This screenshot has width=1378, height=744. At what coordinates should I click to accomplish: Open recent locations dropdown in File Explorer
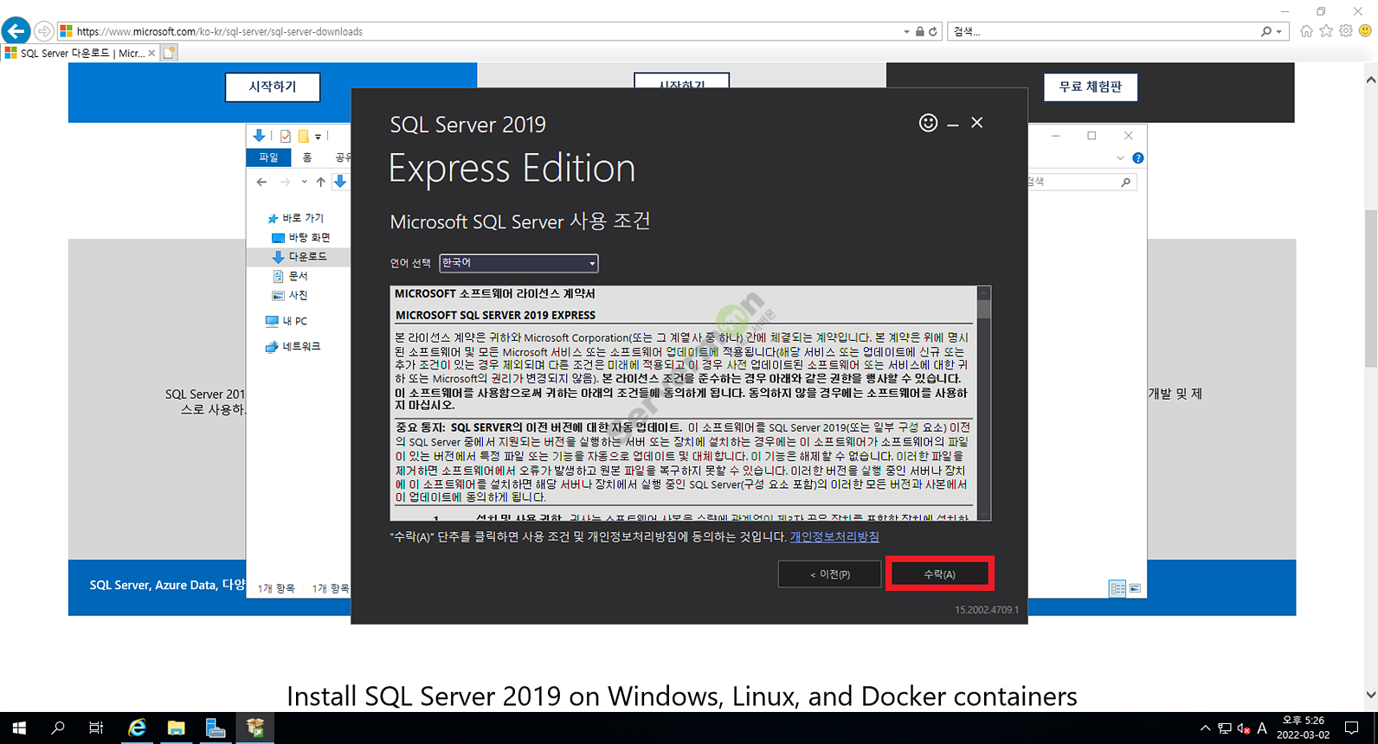coord(304,182)
